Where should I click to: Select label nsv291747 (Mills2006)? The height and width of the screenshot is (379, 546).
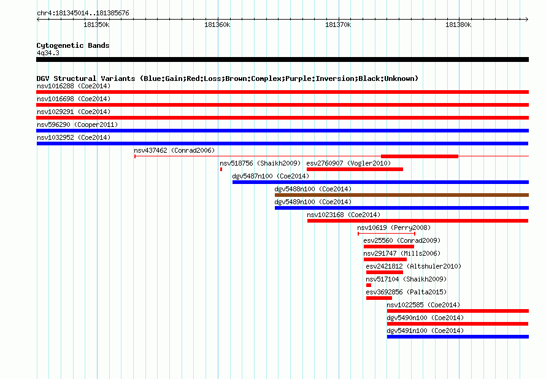[402, 253]
